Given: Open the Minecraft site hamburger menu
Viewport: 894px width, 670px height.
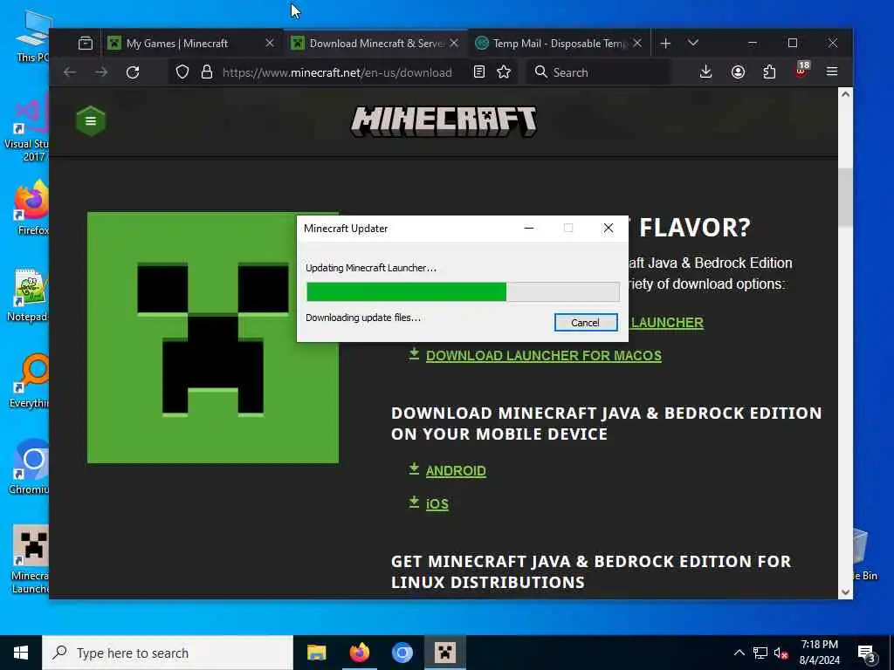Looking at the screenshot, I should pyautogui.click(x=91, y=120).
